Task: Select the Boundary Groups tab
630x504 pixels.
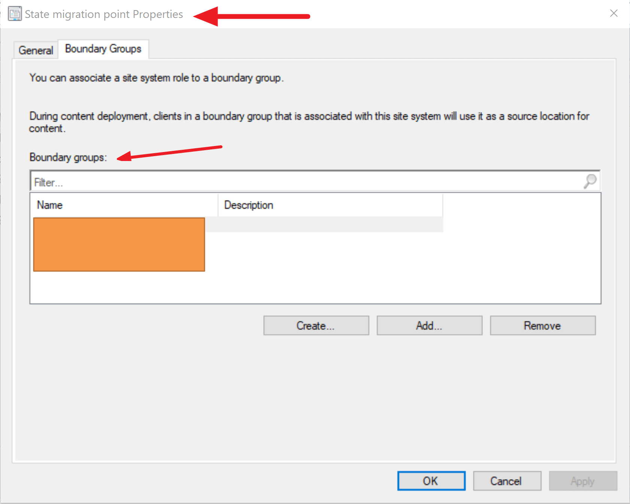Action: point(103,49)
